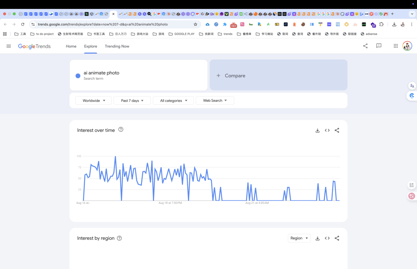
Task: Click the peak at 100 on the chart
Action: click(115, 156)
